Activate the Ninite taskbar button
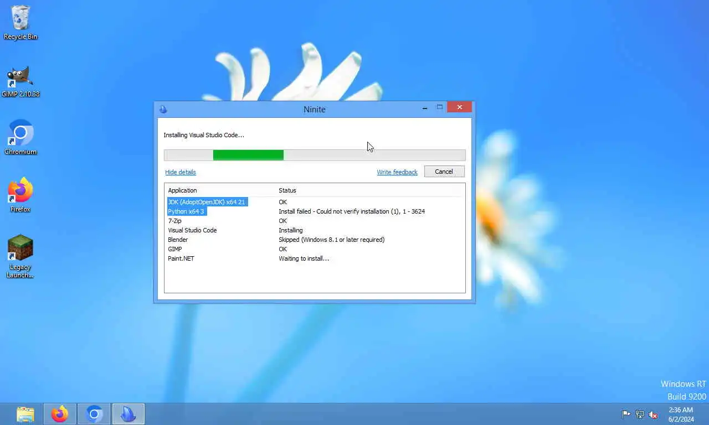This screenshot has width=709, height=425. pos(129,414)
